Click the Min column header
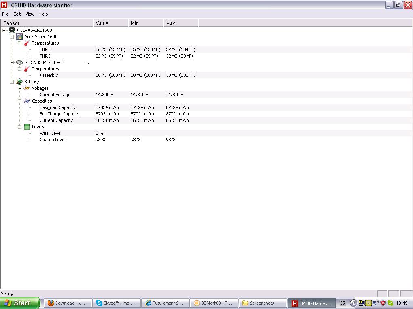Viewport: 413px width, 309px height. click(146, 23)
